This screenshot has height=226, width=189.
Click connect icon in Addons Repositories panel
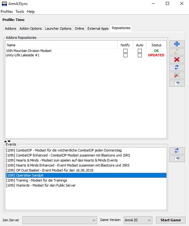(177, 83)
